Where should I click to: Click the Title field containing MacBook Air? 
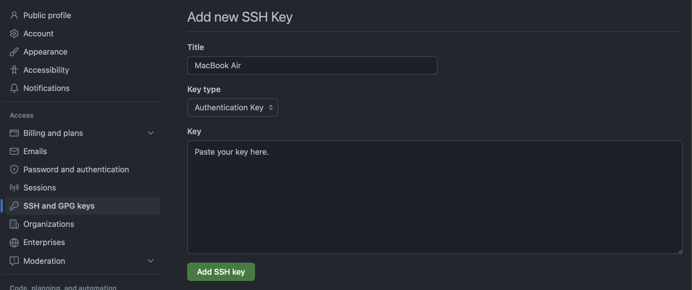[312, 65]
